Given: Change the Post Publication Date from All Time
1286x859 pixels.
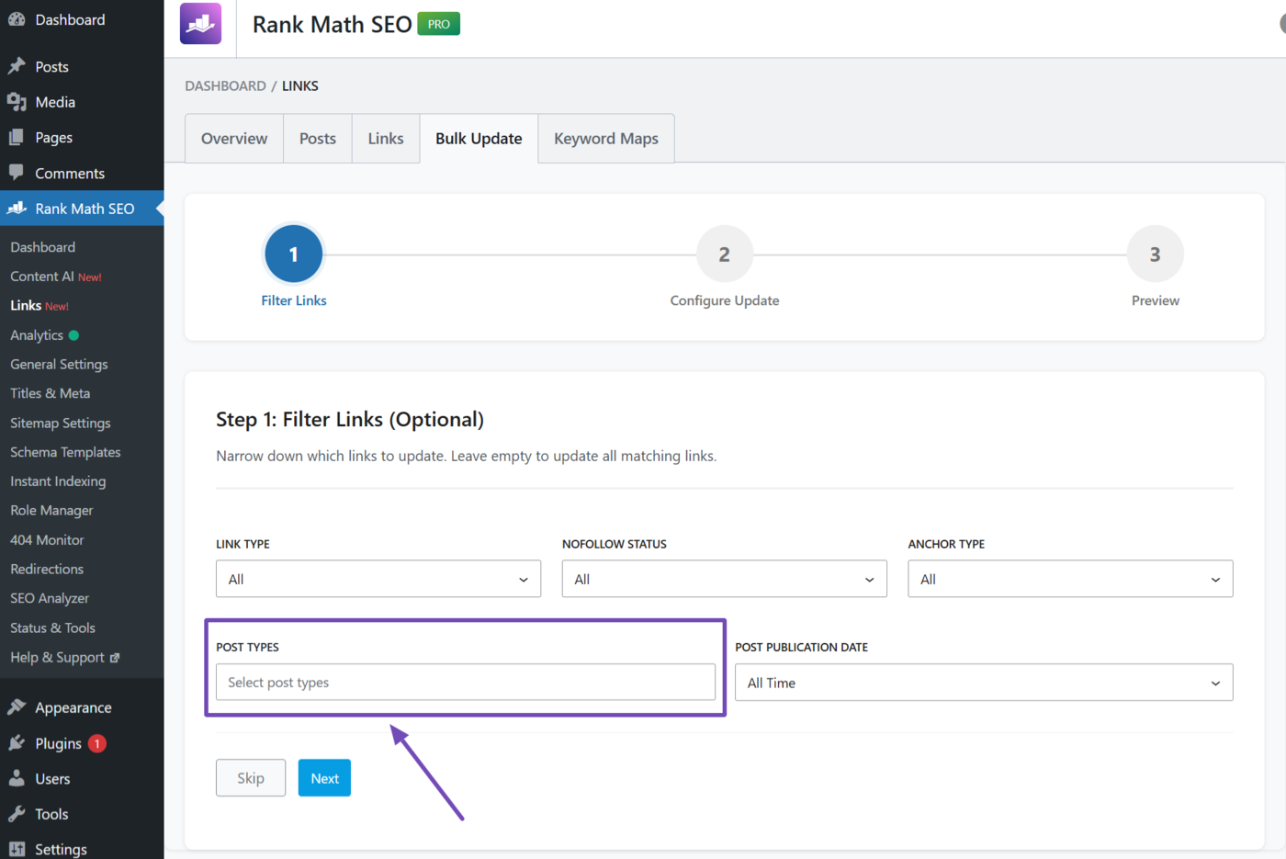Looking at the screenshot, I should (x=984, y=682).
